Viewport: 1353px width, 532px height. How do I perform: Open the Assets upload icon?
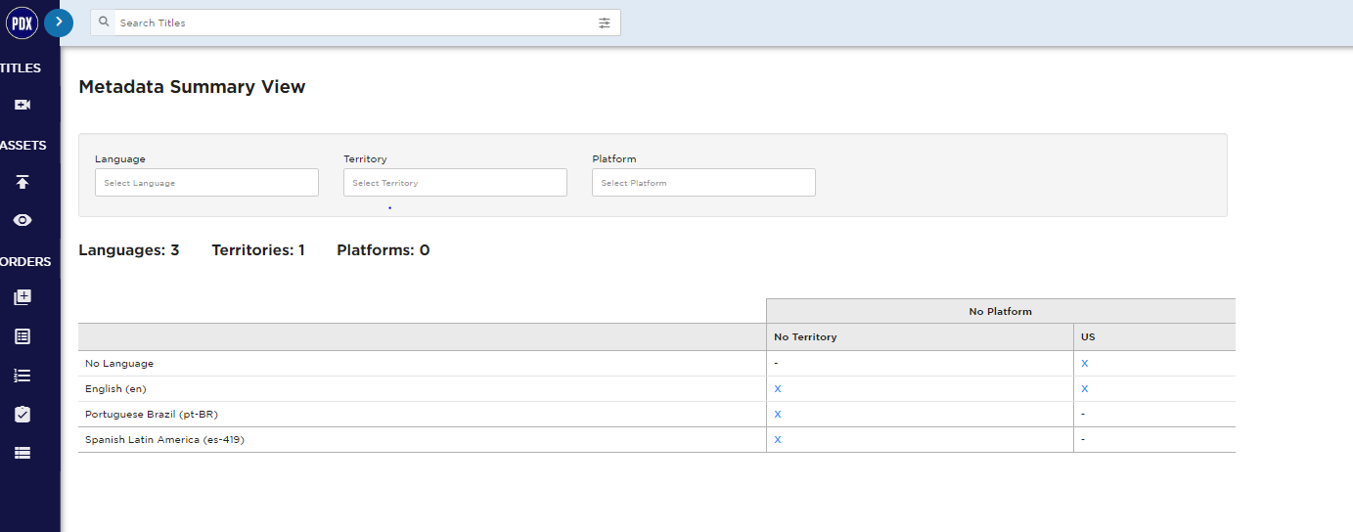(23, 182)
